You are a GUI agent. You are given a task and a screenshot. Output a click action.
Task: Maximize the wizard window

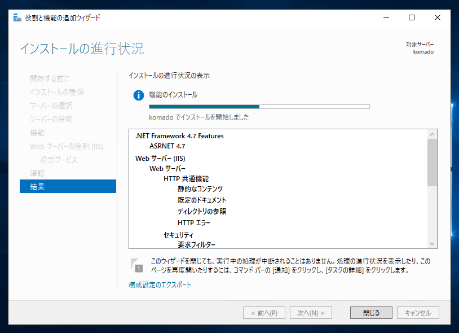(x=412, y=18)
